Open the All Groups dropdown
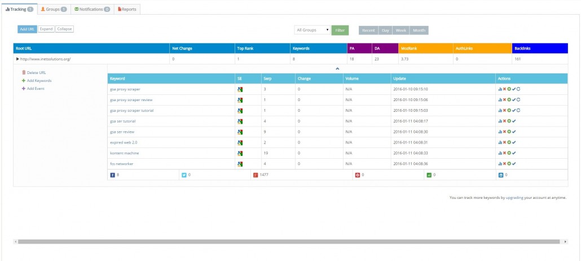The image size is (581, 261). pos(312,30)
